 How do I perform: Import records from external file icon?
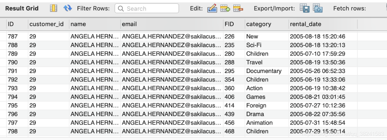(318, 8)
